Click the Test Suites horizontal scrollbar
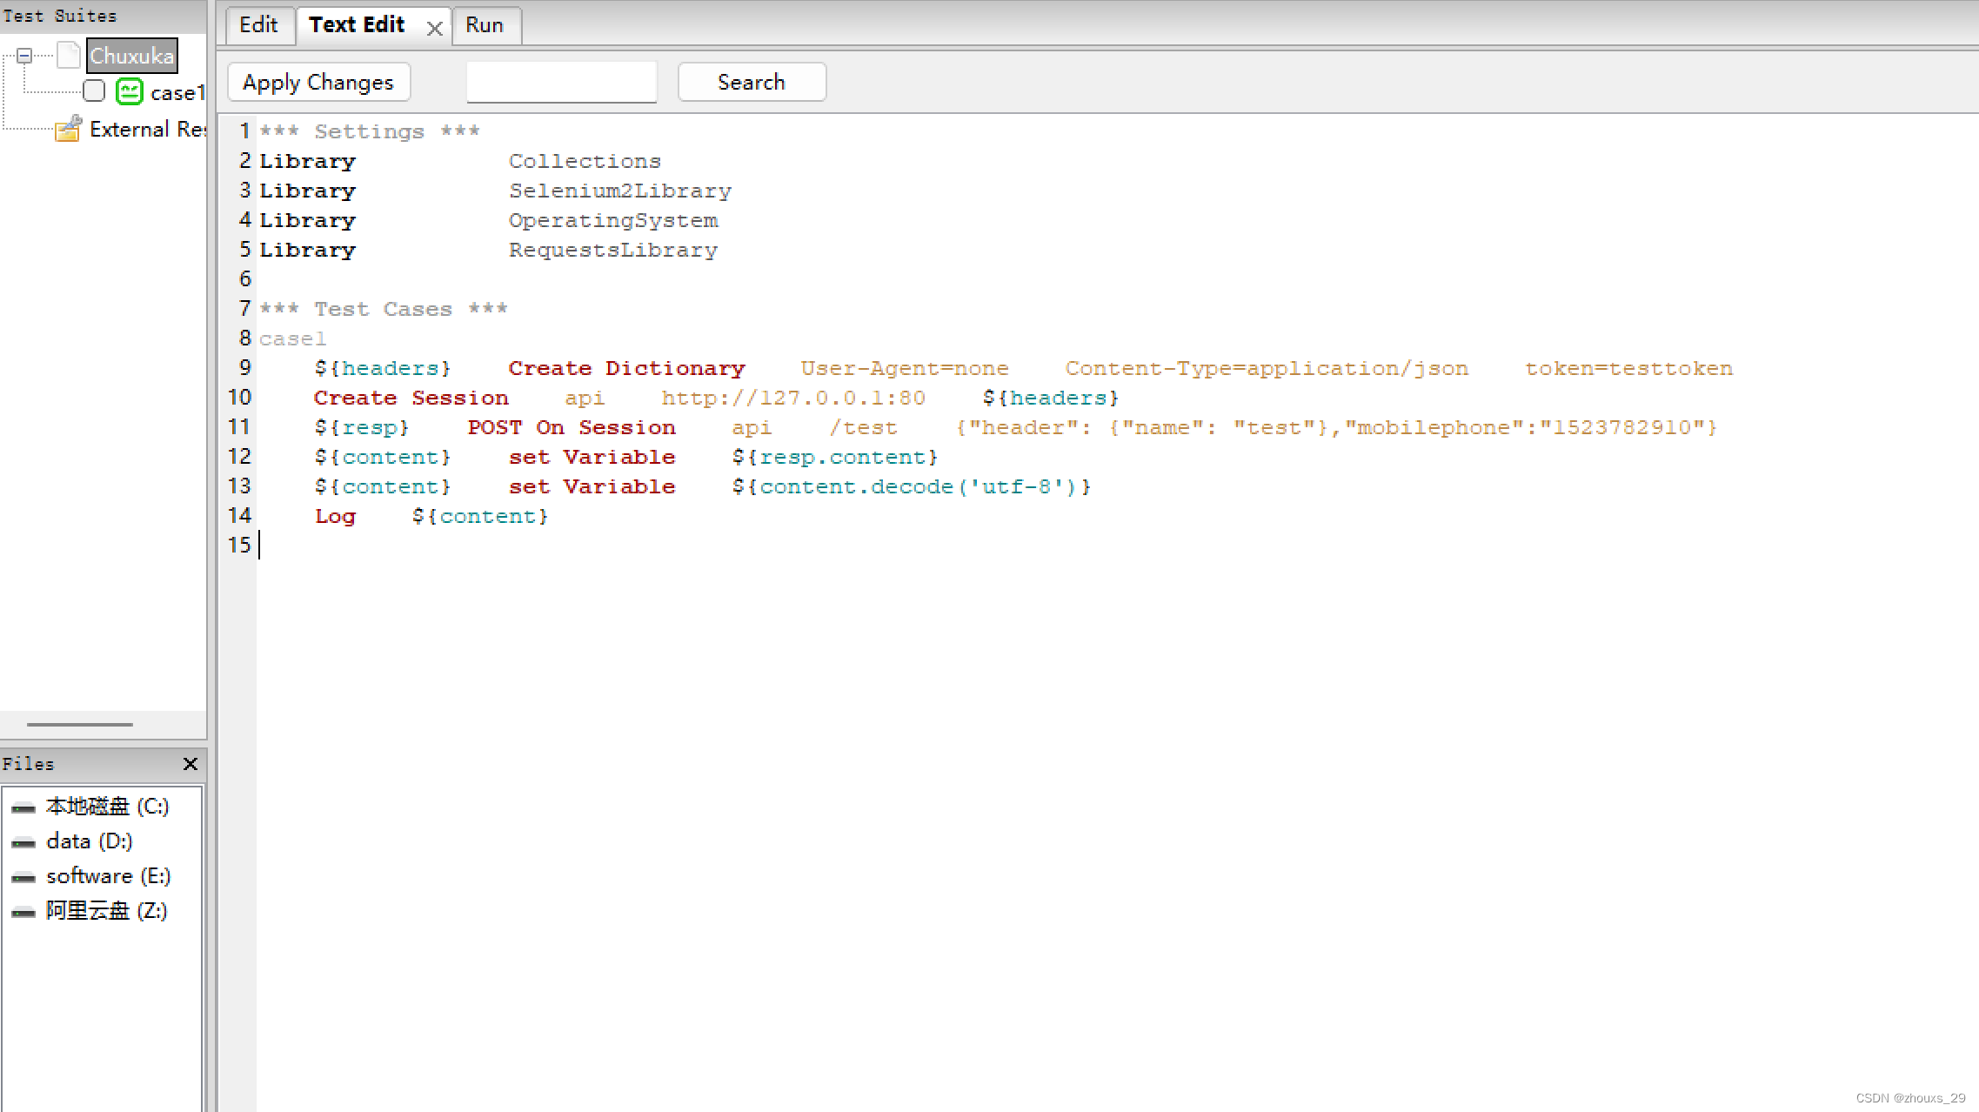This screenshot has height=1112, width=1979. [80, 724]
